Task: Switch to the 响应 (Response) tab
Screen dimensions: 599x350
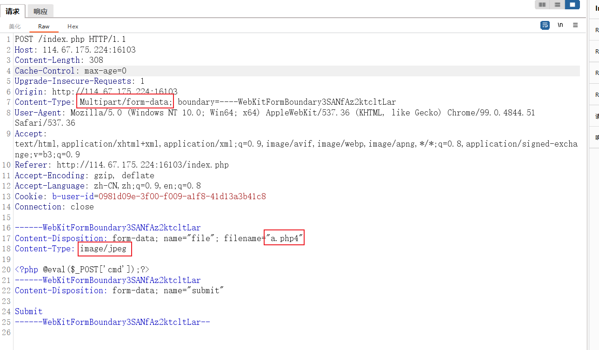Action: pyautogui.click(x=40, y=11)
